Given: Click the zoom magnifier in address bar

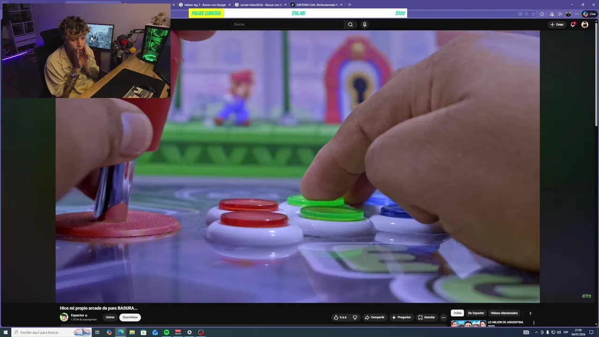Looking at the screenshot, I should click(x=527, y=14).
